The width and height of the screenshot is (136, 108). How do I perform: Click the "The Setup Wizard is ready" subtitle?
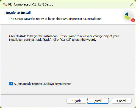(55, 19)
